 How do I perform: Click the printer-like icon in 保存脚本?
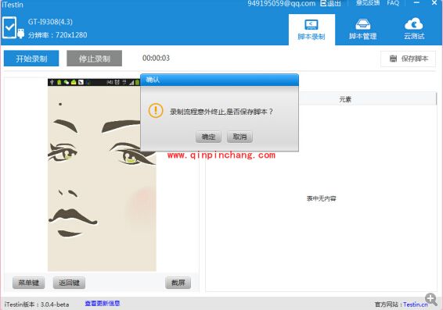click(x=393, y=59)
